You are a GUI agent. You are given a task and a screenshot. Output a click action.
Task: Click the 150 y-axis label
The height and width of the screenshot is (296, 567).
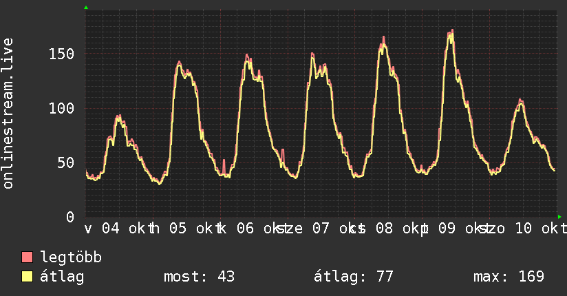coord(61,54)
